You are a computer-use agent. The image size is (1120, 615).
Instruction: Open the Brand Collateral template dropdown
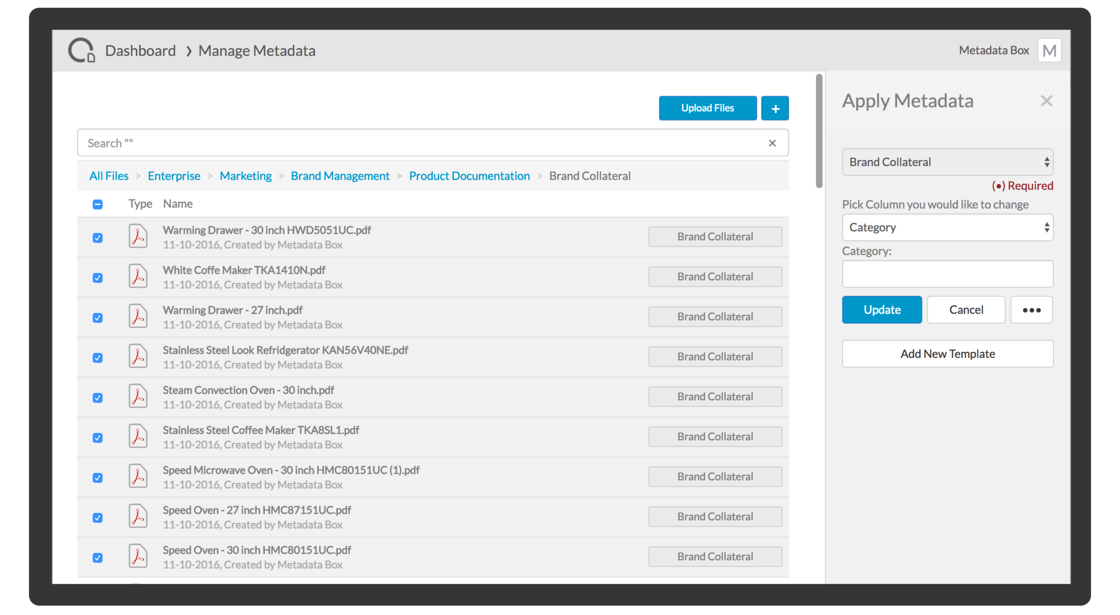tap(947, 162)
